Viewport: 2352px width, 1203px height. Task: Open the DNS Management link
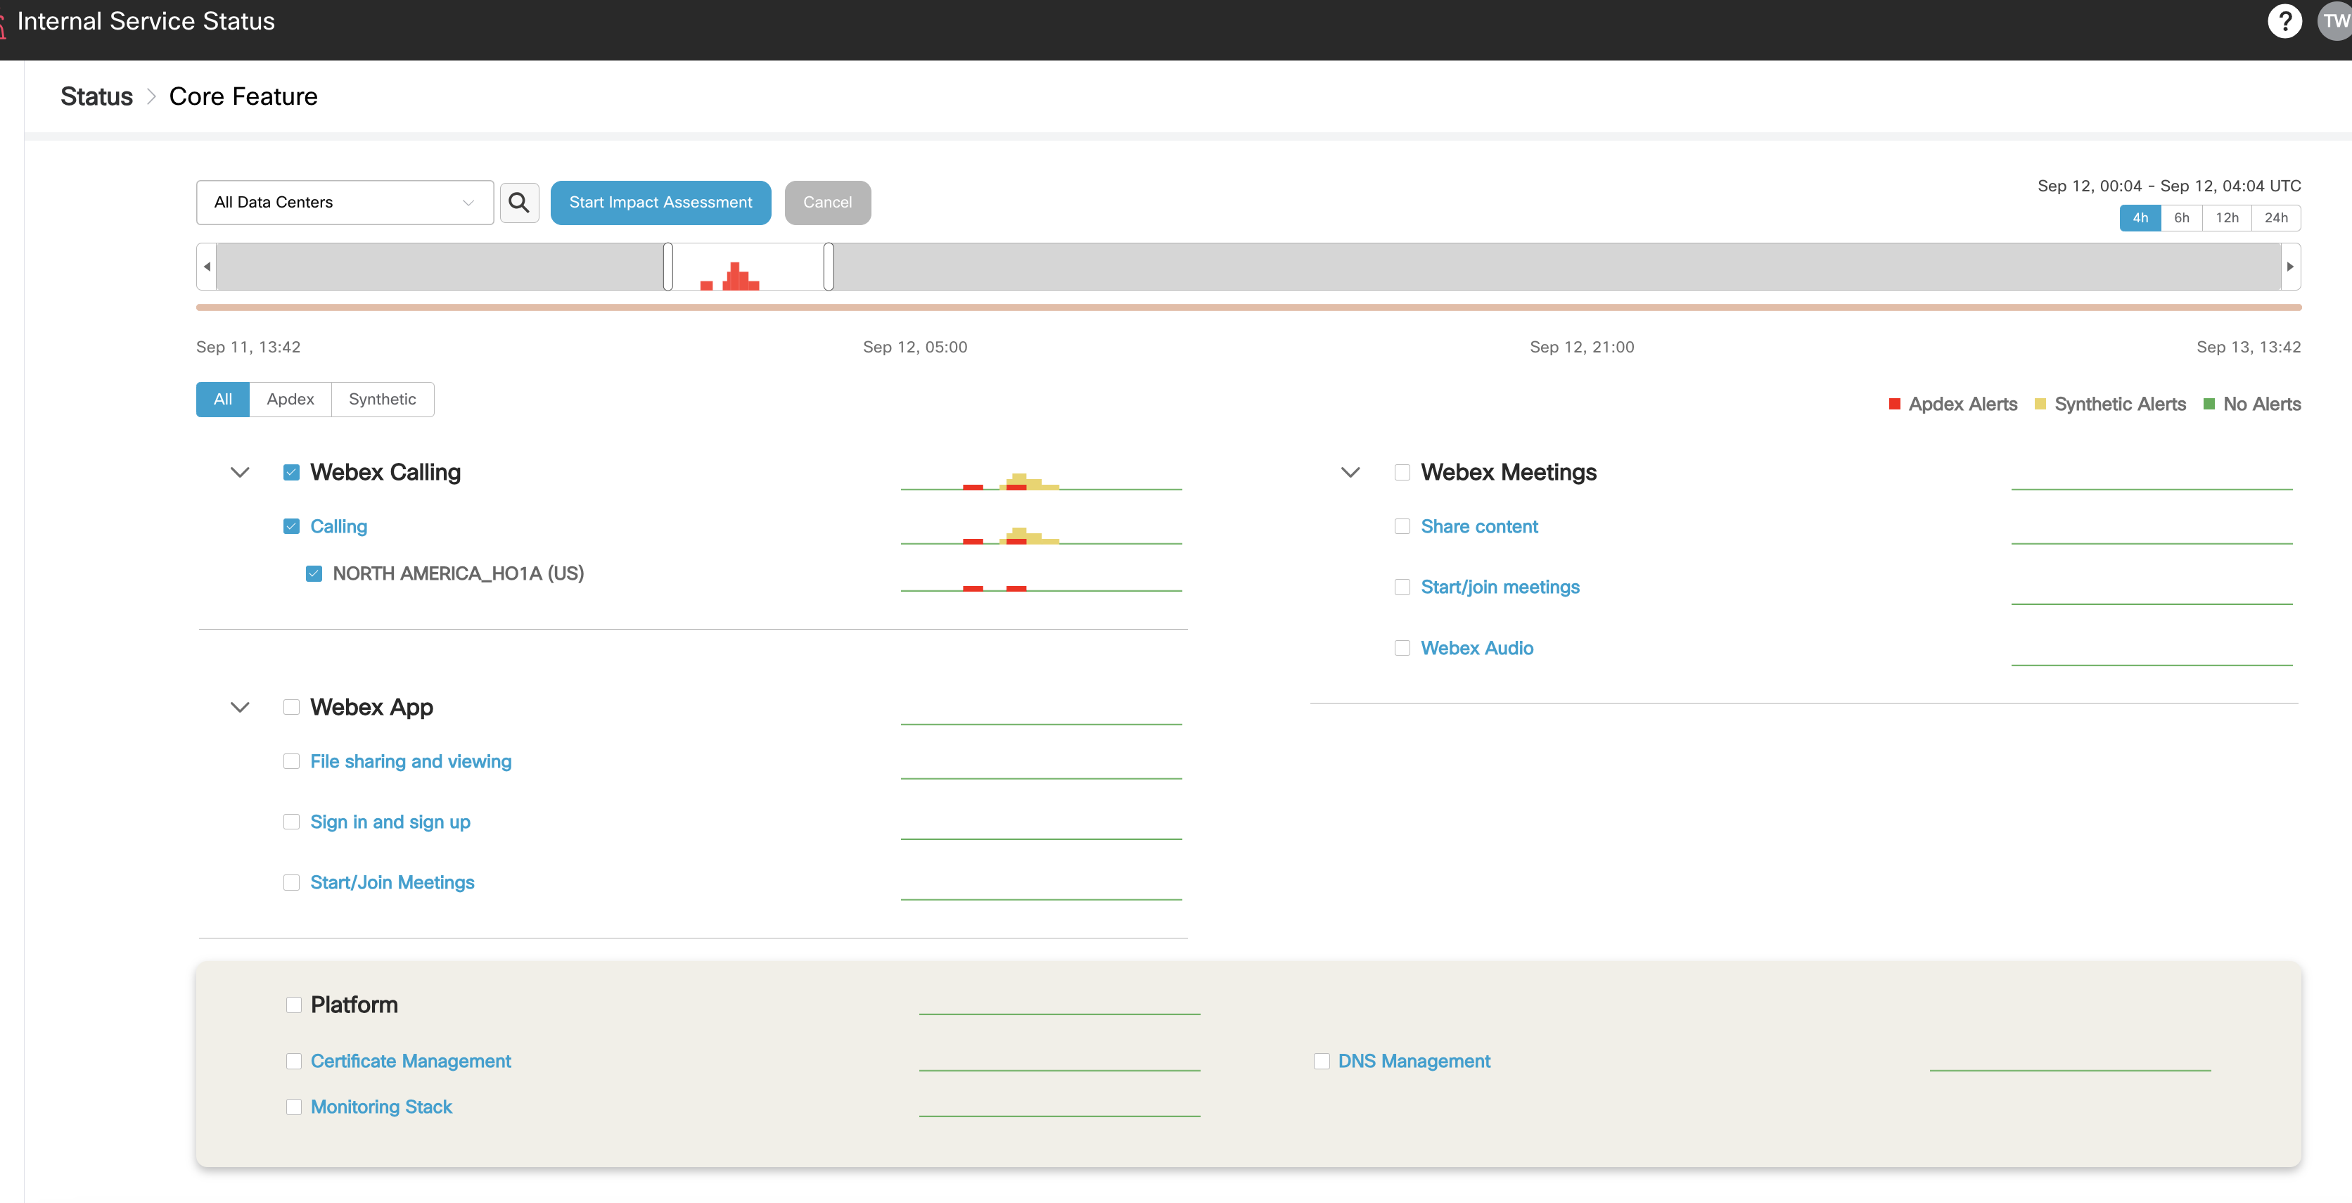[1414, 1060]
